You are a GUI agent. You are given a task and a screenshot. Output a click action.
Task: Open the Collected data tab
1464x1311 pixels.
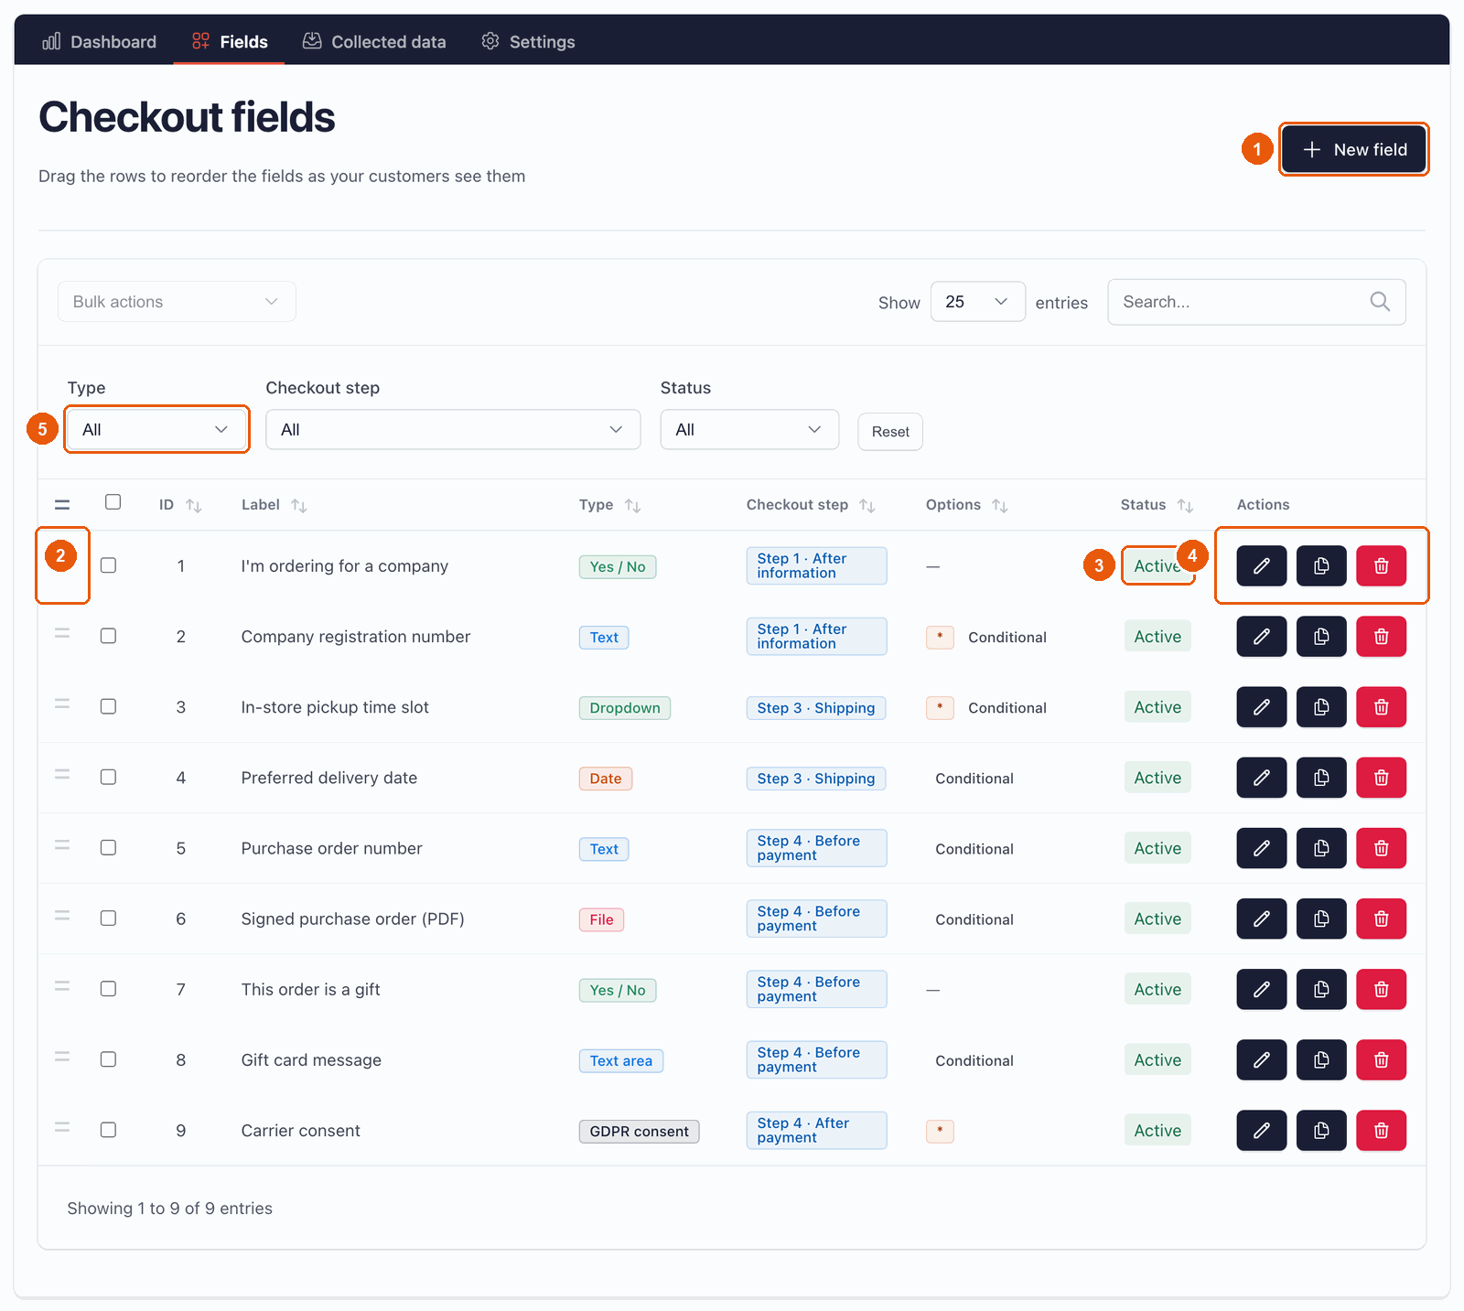(374, 42)
